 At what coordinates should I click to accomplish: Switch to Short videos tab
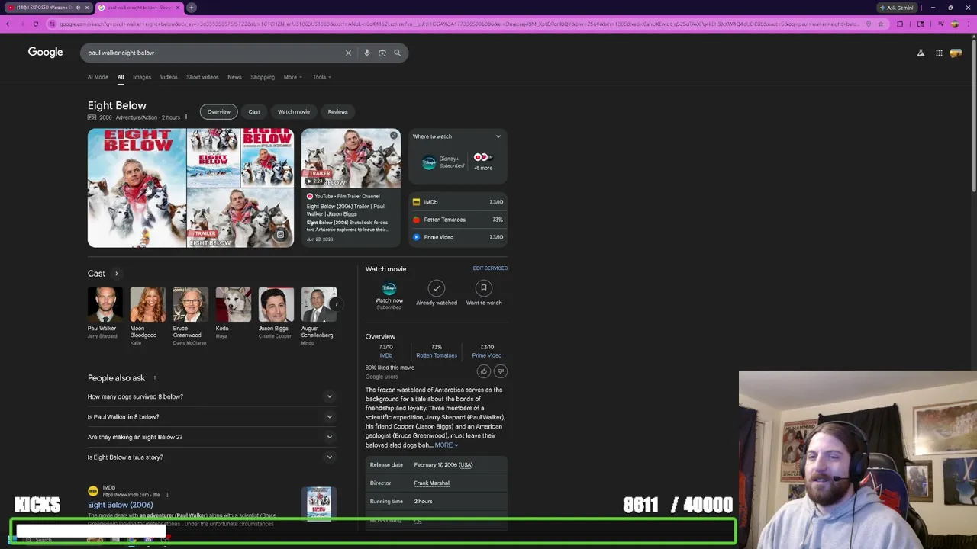pyautogui.click(x=202, y=77)
